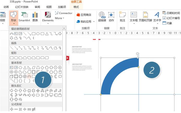Insert a SmartArt graphic
The width and height of the screenshot is (181, 113).
pos(24,17)
